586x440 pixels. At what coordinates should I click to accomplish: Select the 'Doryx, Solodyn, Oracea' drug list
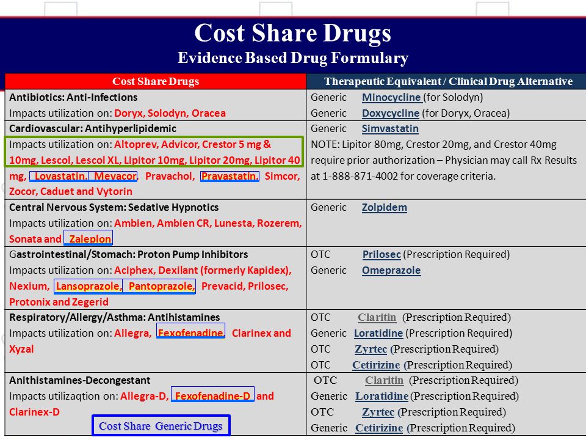[x=170, y=114]
